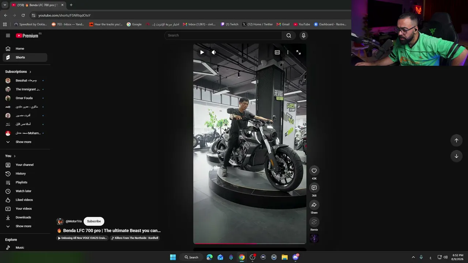Open Chrome tab search dropdown arrow
468x263 pixels.
click(x=5, y=5)
